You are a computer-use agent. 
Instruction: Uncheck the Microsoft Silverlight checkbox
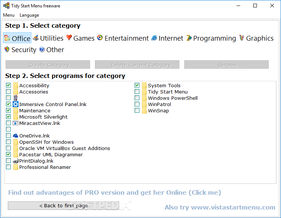8,117
